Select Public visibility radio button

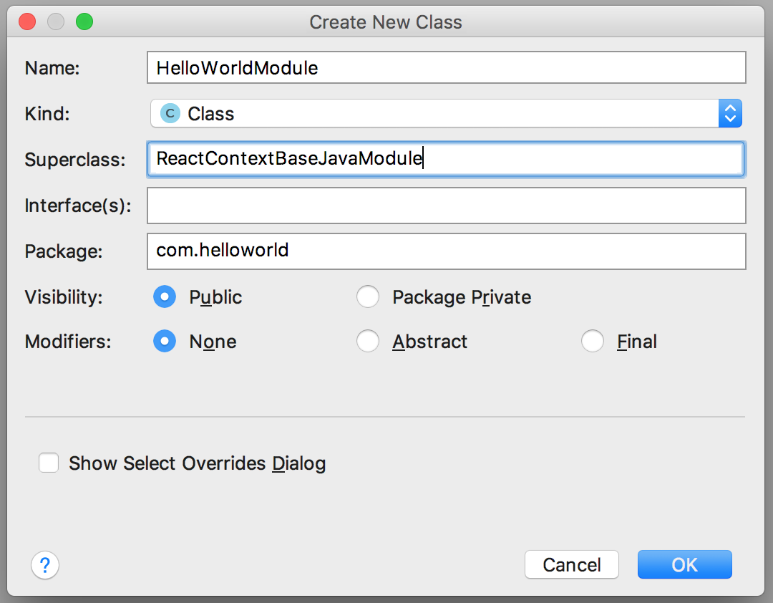tap(165, 297)
